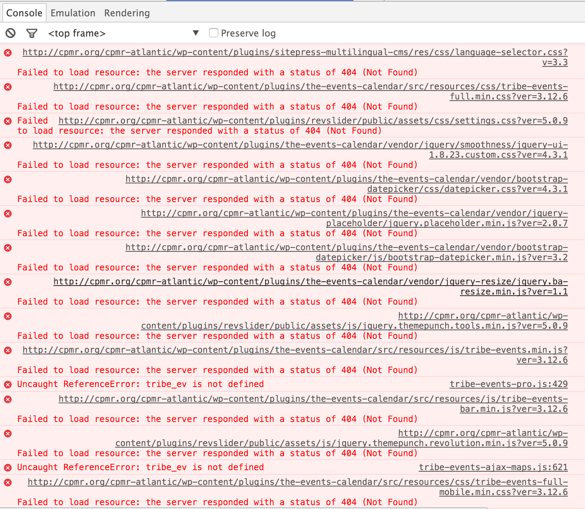This screenshot has height=509, width=585.
Task: Open the console filter funnel icon
Action: coord(31,33)
